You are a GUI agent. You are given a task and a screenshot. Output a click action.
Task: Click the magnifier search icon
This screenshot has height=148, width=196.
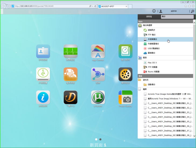coord(192,11)
